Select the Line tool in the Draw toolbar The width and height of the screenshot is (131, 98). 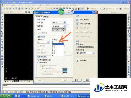(2, 16)
